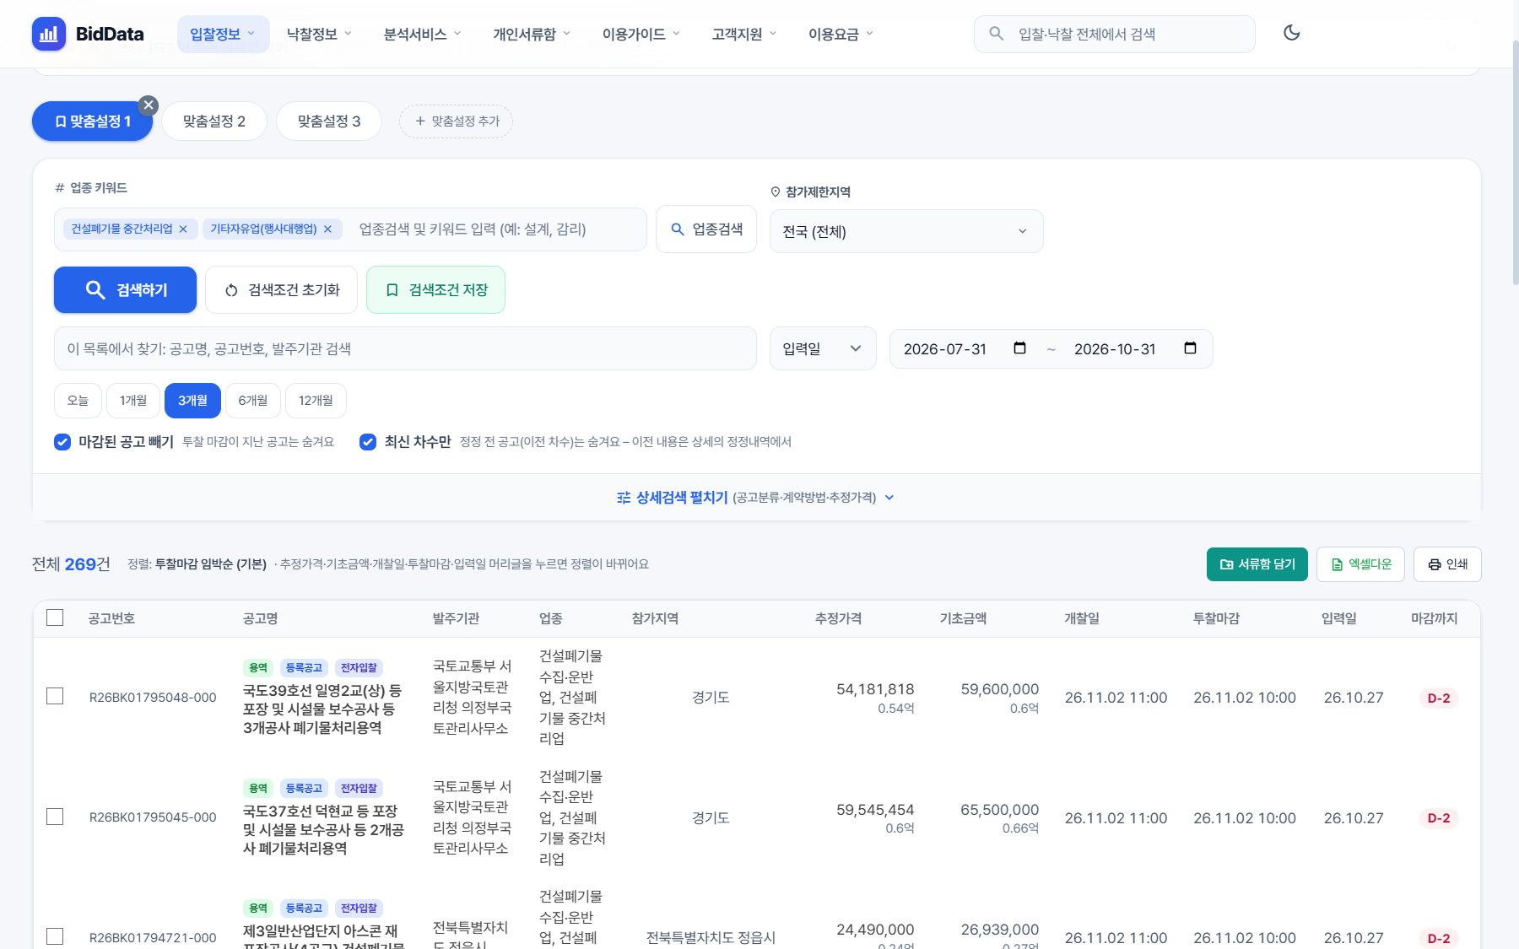
Task: Switch to 맞춤설정 2 tab
Action: [x=214, y=121]
